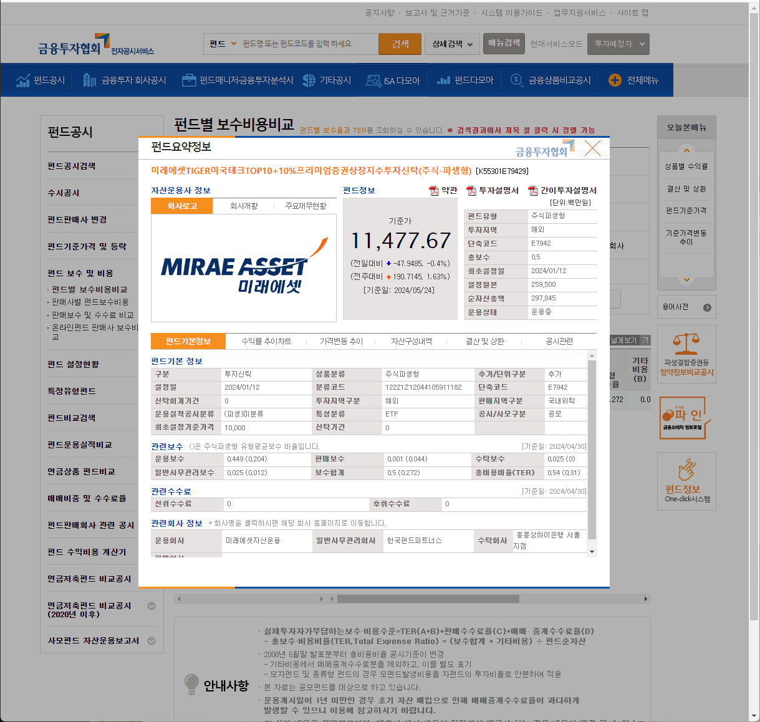760x722 pixels.
Task: Select 판매사별 펀드보수비용 sub-menu
Action: point(90,302)
